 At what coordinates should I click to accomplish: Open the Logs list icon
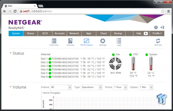click(x=119, y=41)
